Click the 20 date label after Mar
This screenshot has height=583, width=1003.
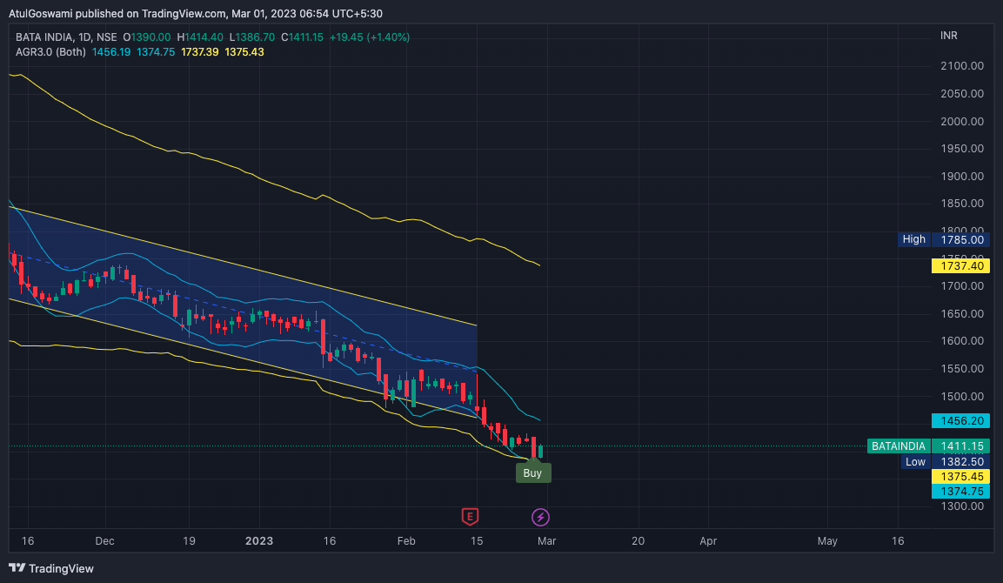[638, 540]
